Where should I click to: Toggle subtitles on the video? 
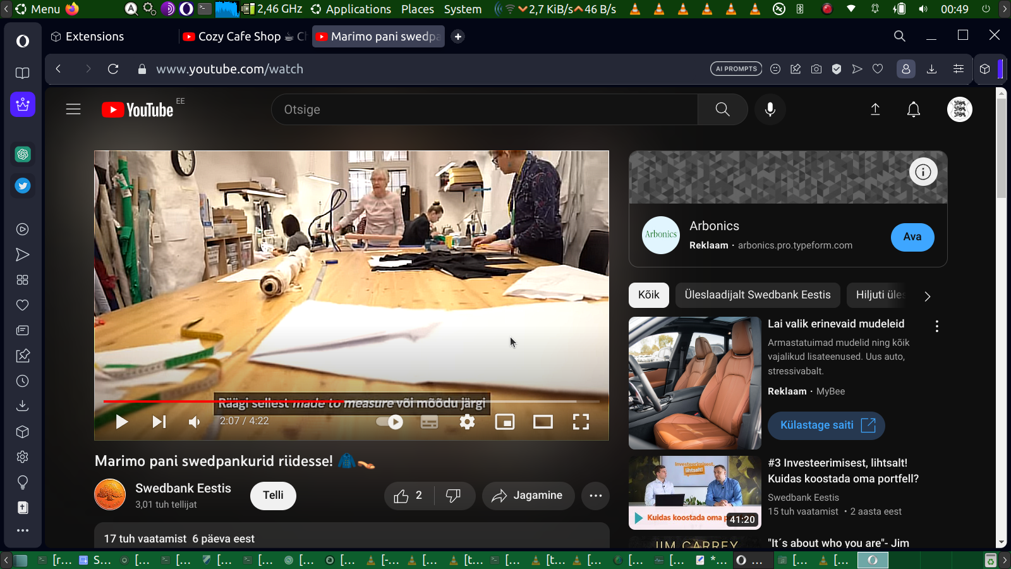pos(429,422)
